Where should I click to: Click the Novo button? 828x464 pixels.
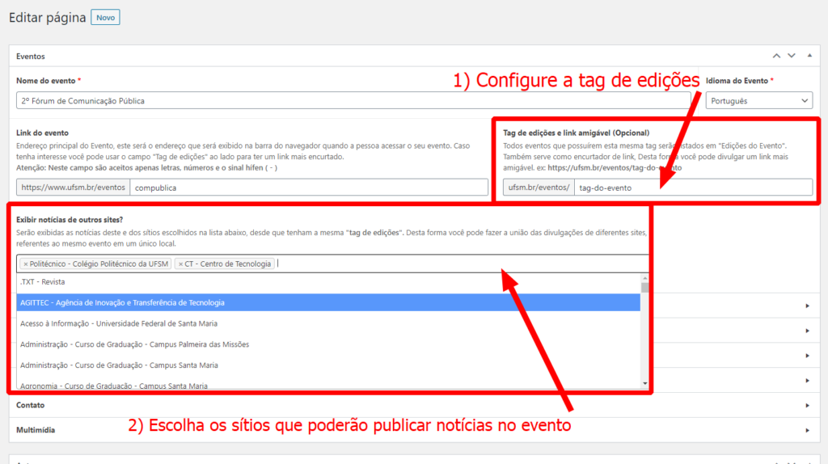[105, 17]
